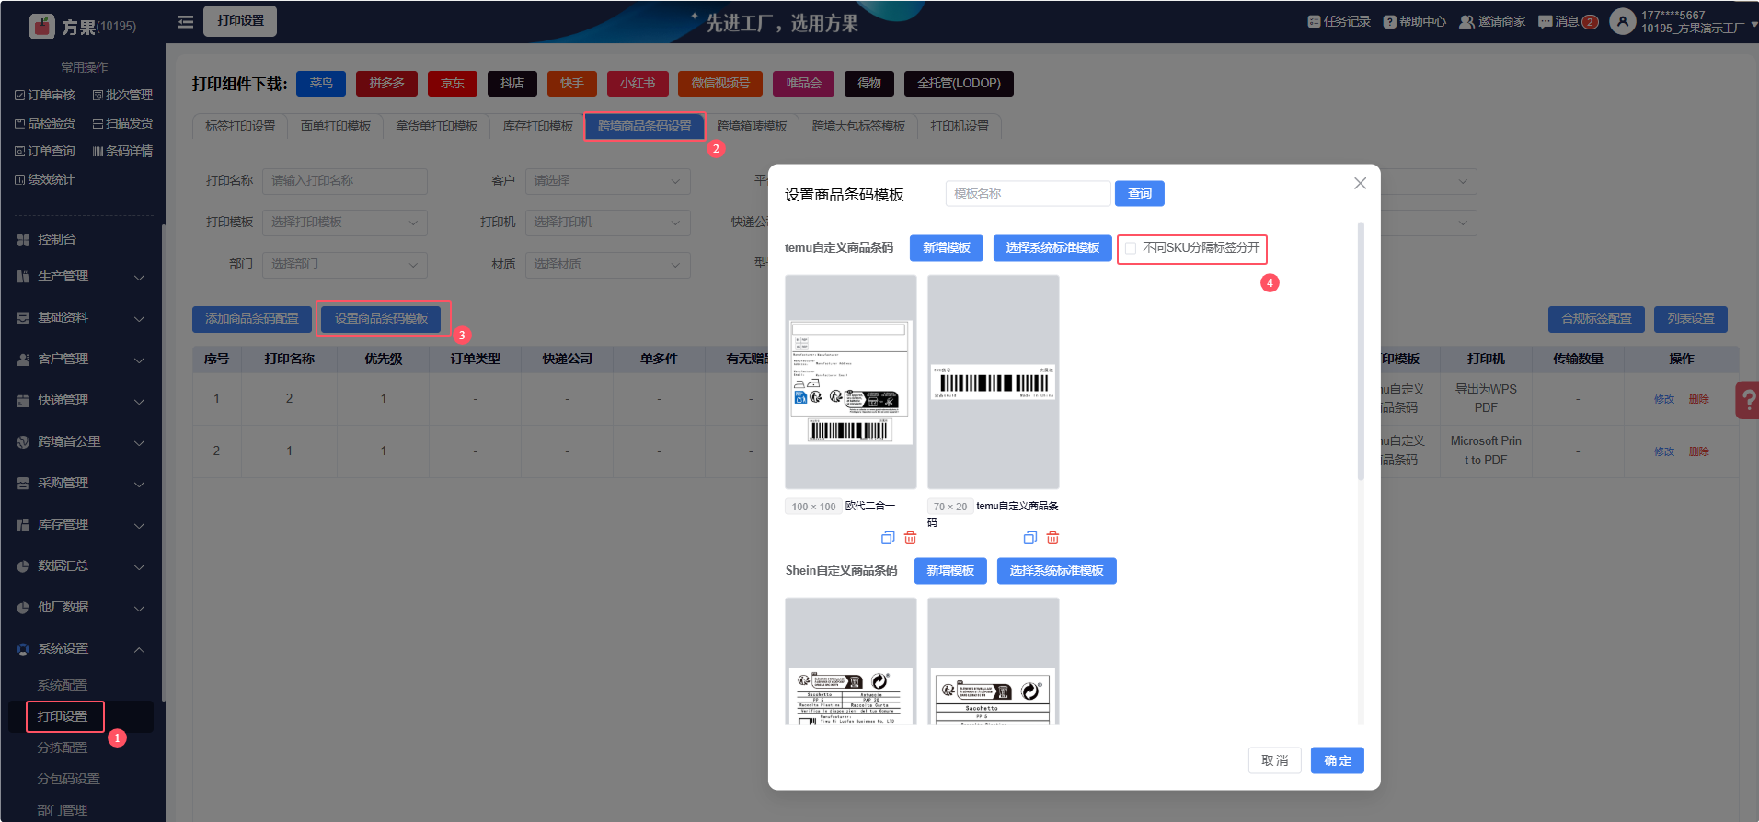Select 打印设置 in the sidebar
1759x822 pixels.
point(63,716)
